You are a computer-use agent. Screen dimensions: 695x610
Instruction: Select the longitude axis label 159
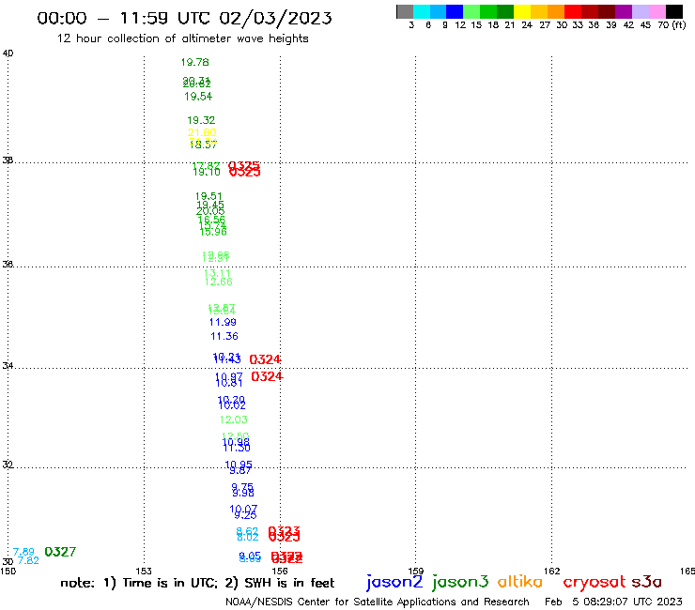[416, 572]
